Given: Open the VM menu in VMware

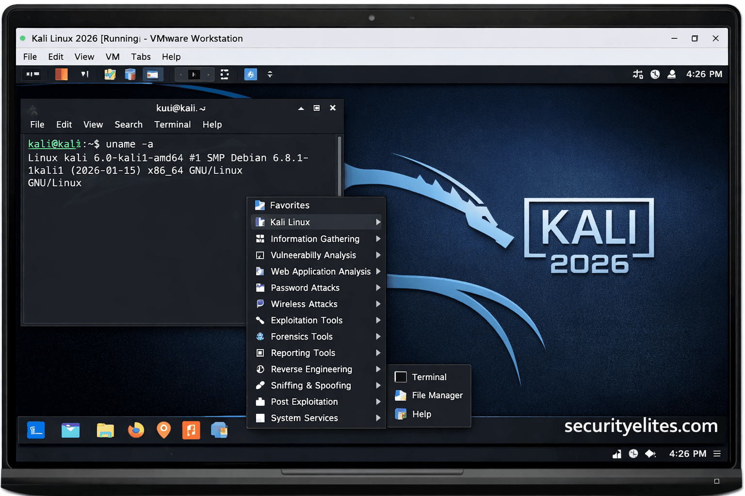Looking at the screenshot, I should (113, 57).
